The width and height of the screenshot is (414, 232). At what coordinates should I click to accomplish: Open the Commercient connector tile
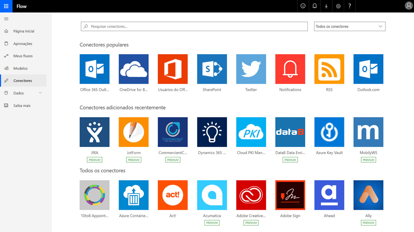point(173,132)
